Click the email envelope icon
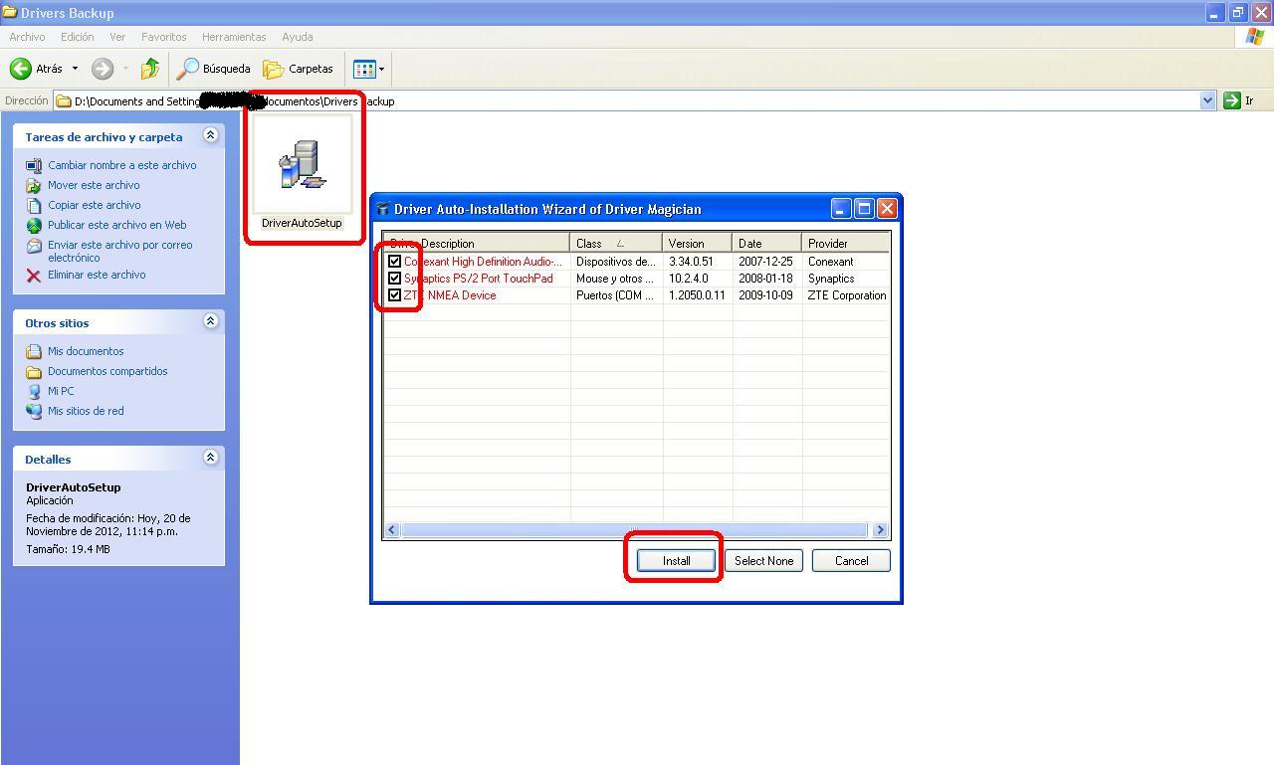The width and height of the screenshot is (1274, 765). 34,246
